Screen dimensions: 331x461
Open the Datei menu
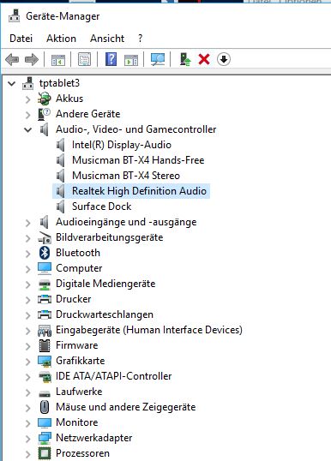(21, 39)
